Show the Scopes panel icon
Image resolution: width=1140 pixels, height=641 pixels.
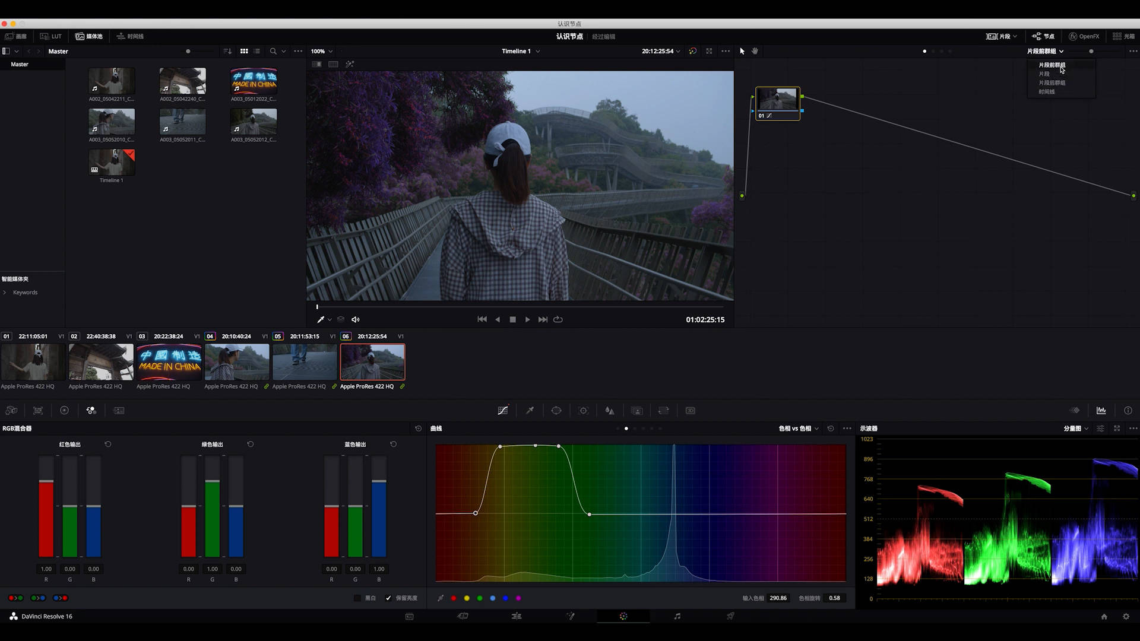coord(1101,410)
